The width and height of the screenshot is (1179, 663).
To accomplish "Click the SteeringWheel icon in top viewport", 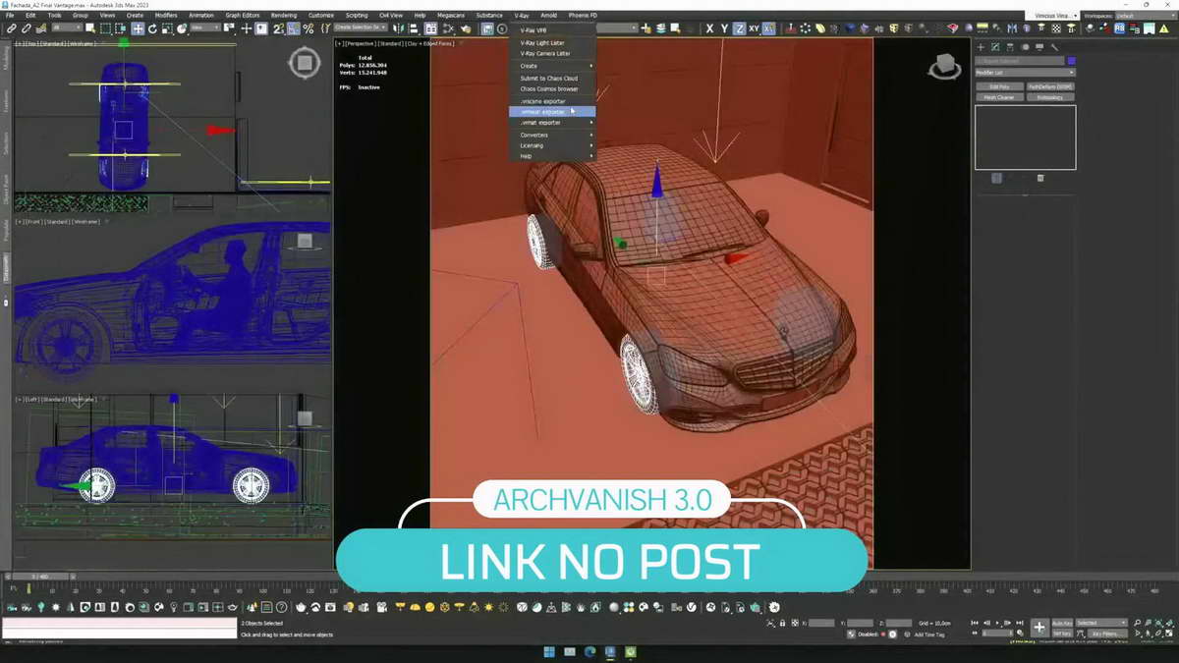I will pos(305,64).
